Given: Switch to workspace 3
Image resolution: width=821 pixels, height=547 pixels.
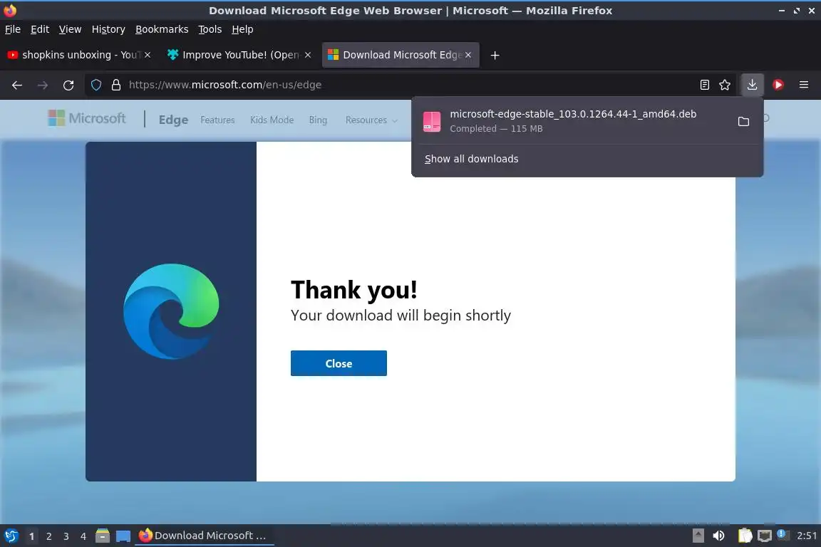Looking at the screenshot, I should click(66, 536).
